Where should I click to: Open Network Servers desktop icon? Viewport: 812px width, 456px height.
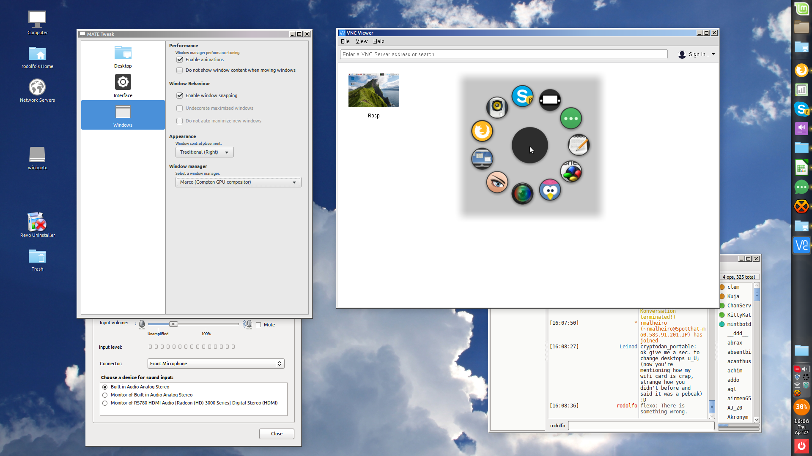37,91
